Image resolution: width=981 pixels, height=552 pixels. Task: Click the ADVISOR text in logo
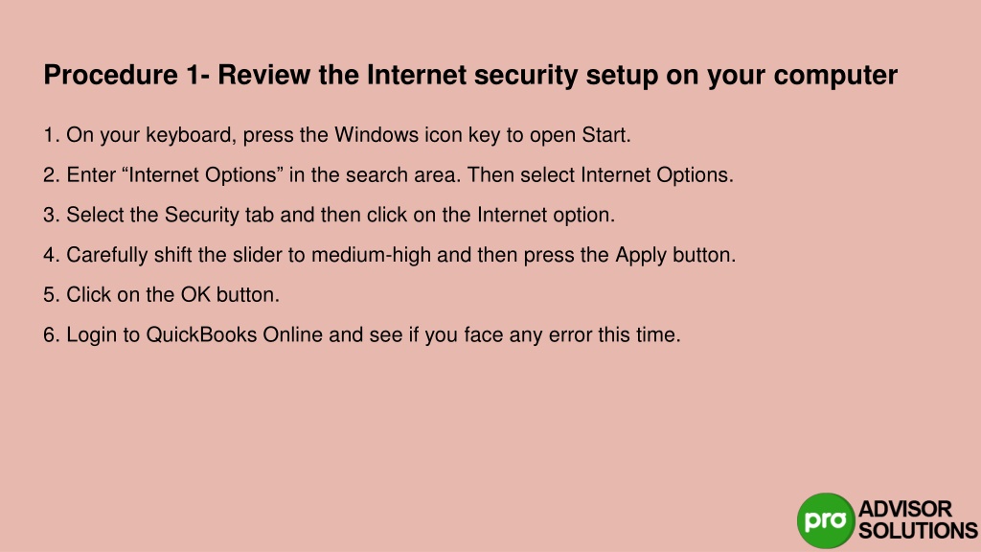pyautogui.click(x=904, y=509)
